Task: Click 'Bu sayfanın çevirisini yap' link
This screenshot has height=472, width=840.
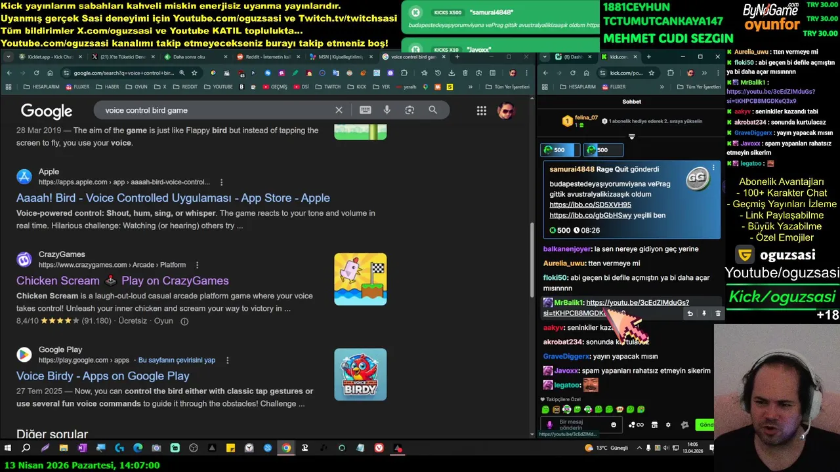Action: 177,361
